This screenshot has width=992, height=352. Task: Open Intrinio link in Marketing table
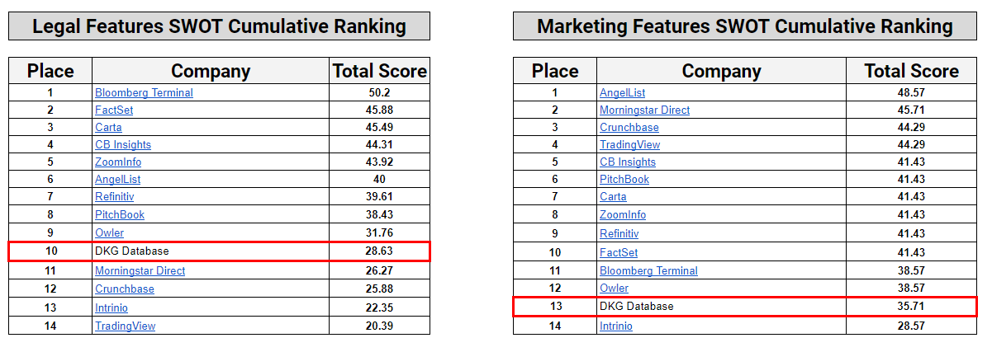pos(615,326)
